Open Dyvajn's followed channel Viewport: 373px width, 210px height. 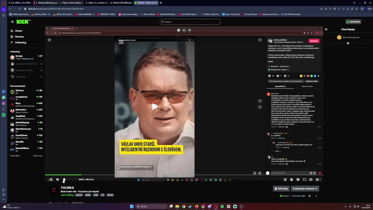click(26, 57)
